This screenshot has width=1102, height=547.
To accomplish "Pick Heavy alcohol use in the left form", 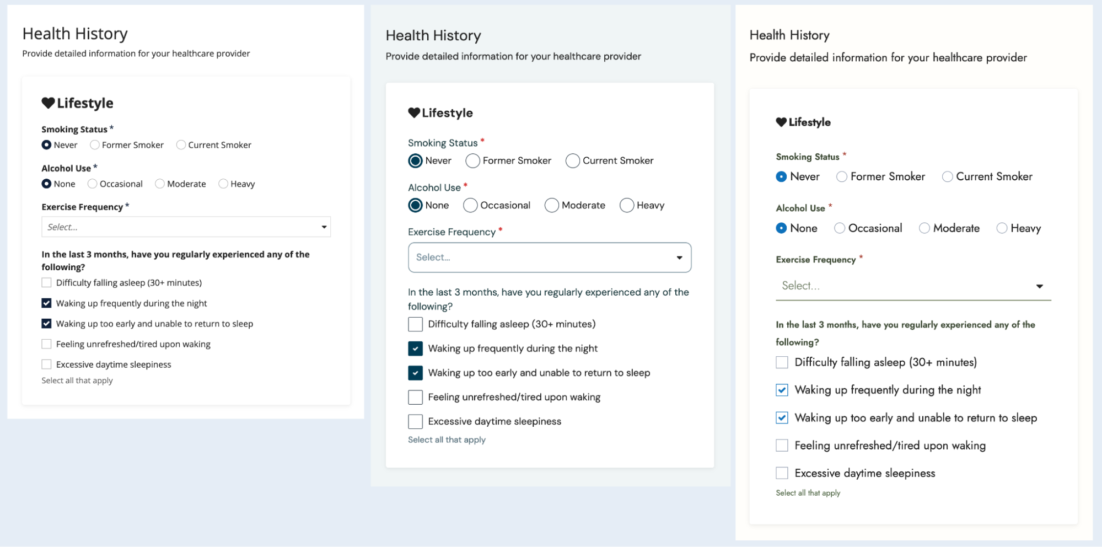I will pyautogui.click(x=223, y=184).
